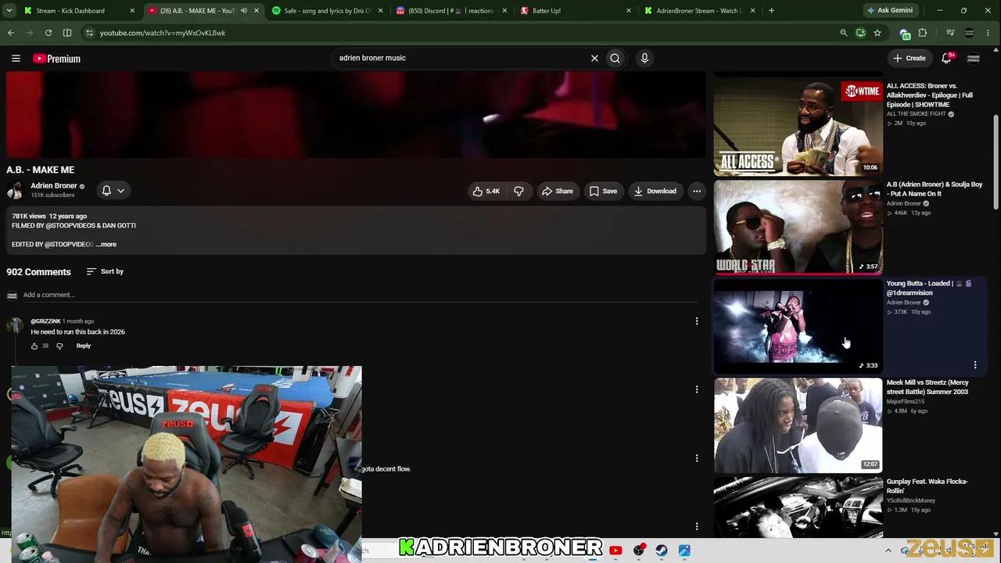The height and width of the screenshot is (563, 1001).
Task: Open more actions menu beside Download
Action: [x=697, y=191]
